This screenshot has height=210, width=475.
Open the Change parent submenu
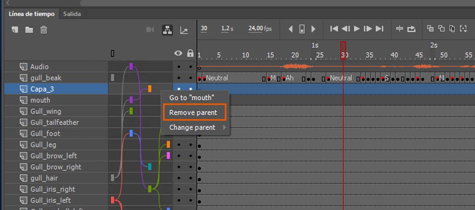click(195, 128)
